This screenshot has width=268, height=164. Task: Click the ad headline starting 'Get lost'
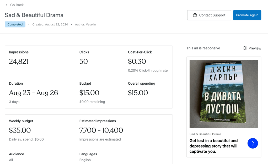pyautogui.click(x=213, y=146)
